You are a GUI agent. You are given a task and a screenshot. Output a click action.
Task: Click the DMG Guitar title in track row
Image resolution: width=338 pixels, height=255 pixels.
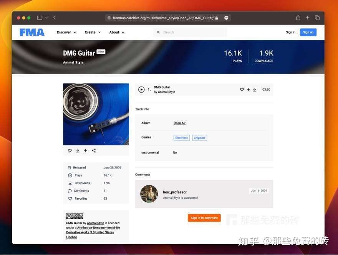click(162, 87)
